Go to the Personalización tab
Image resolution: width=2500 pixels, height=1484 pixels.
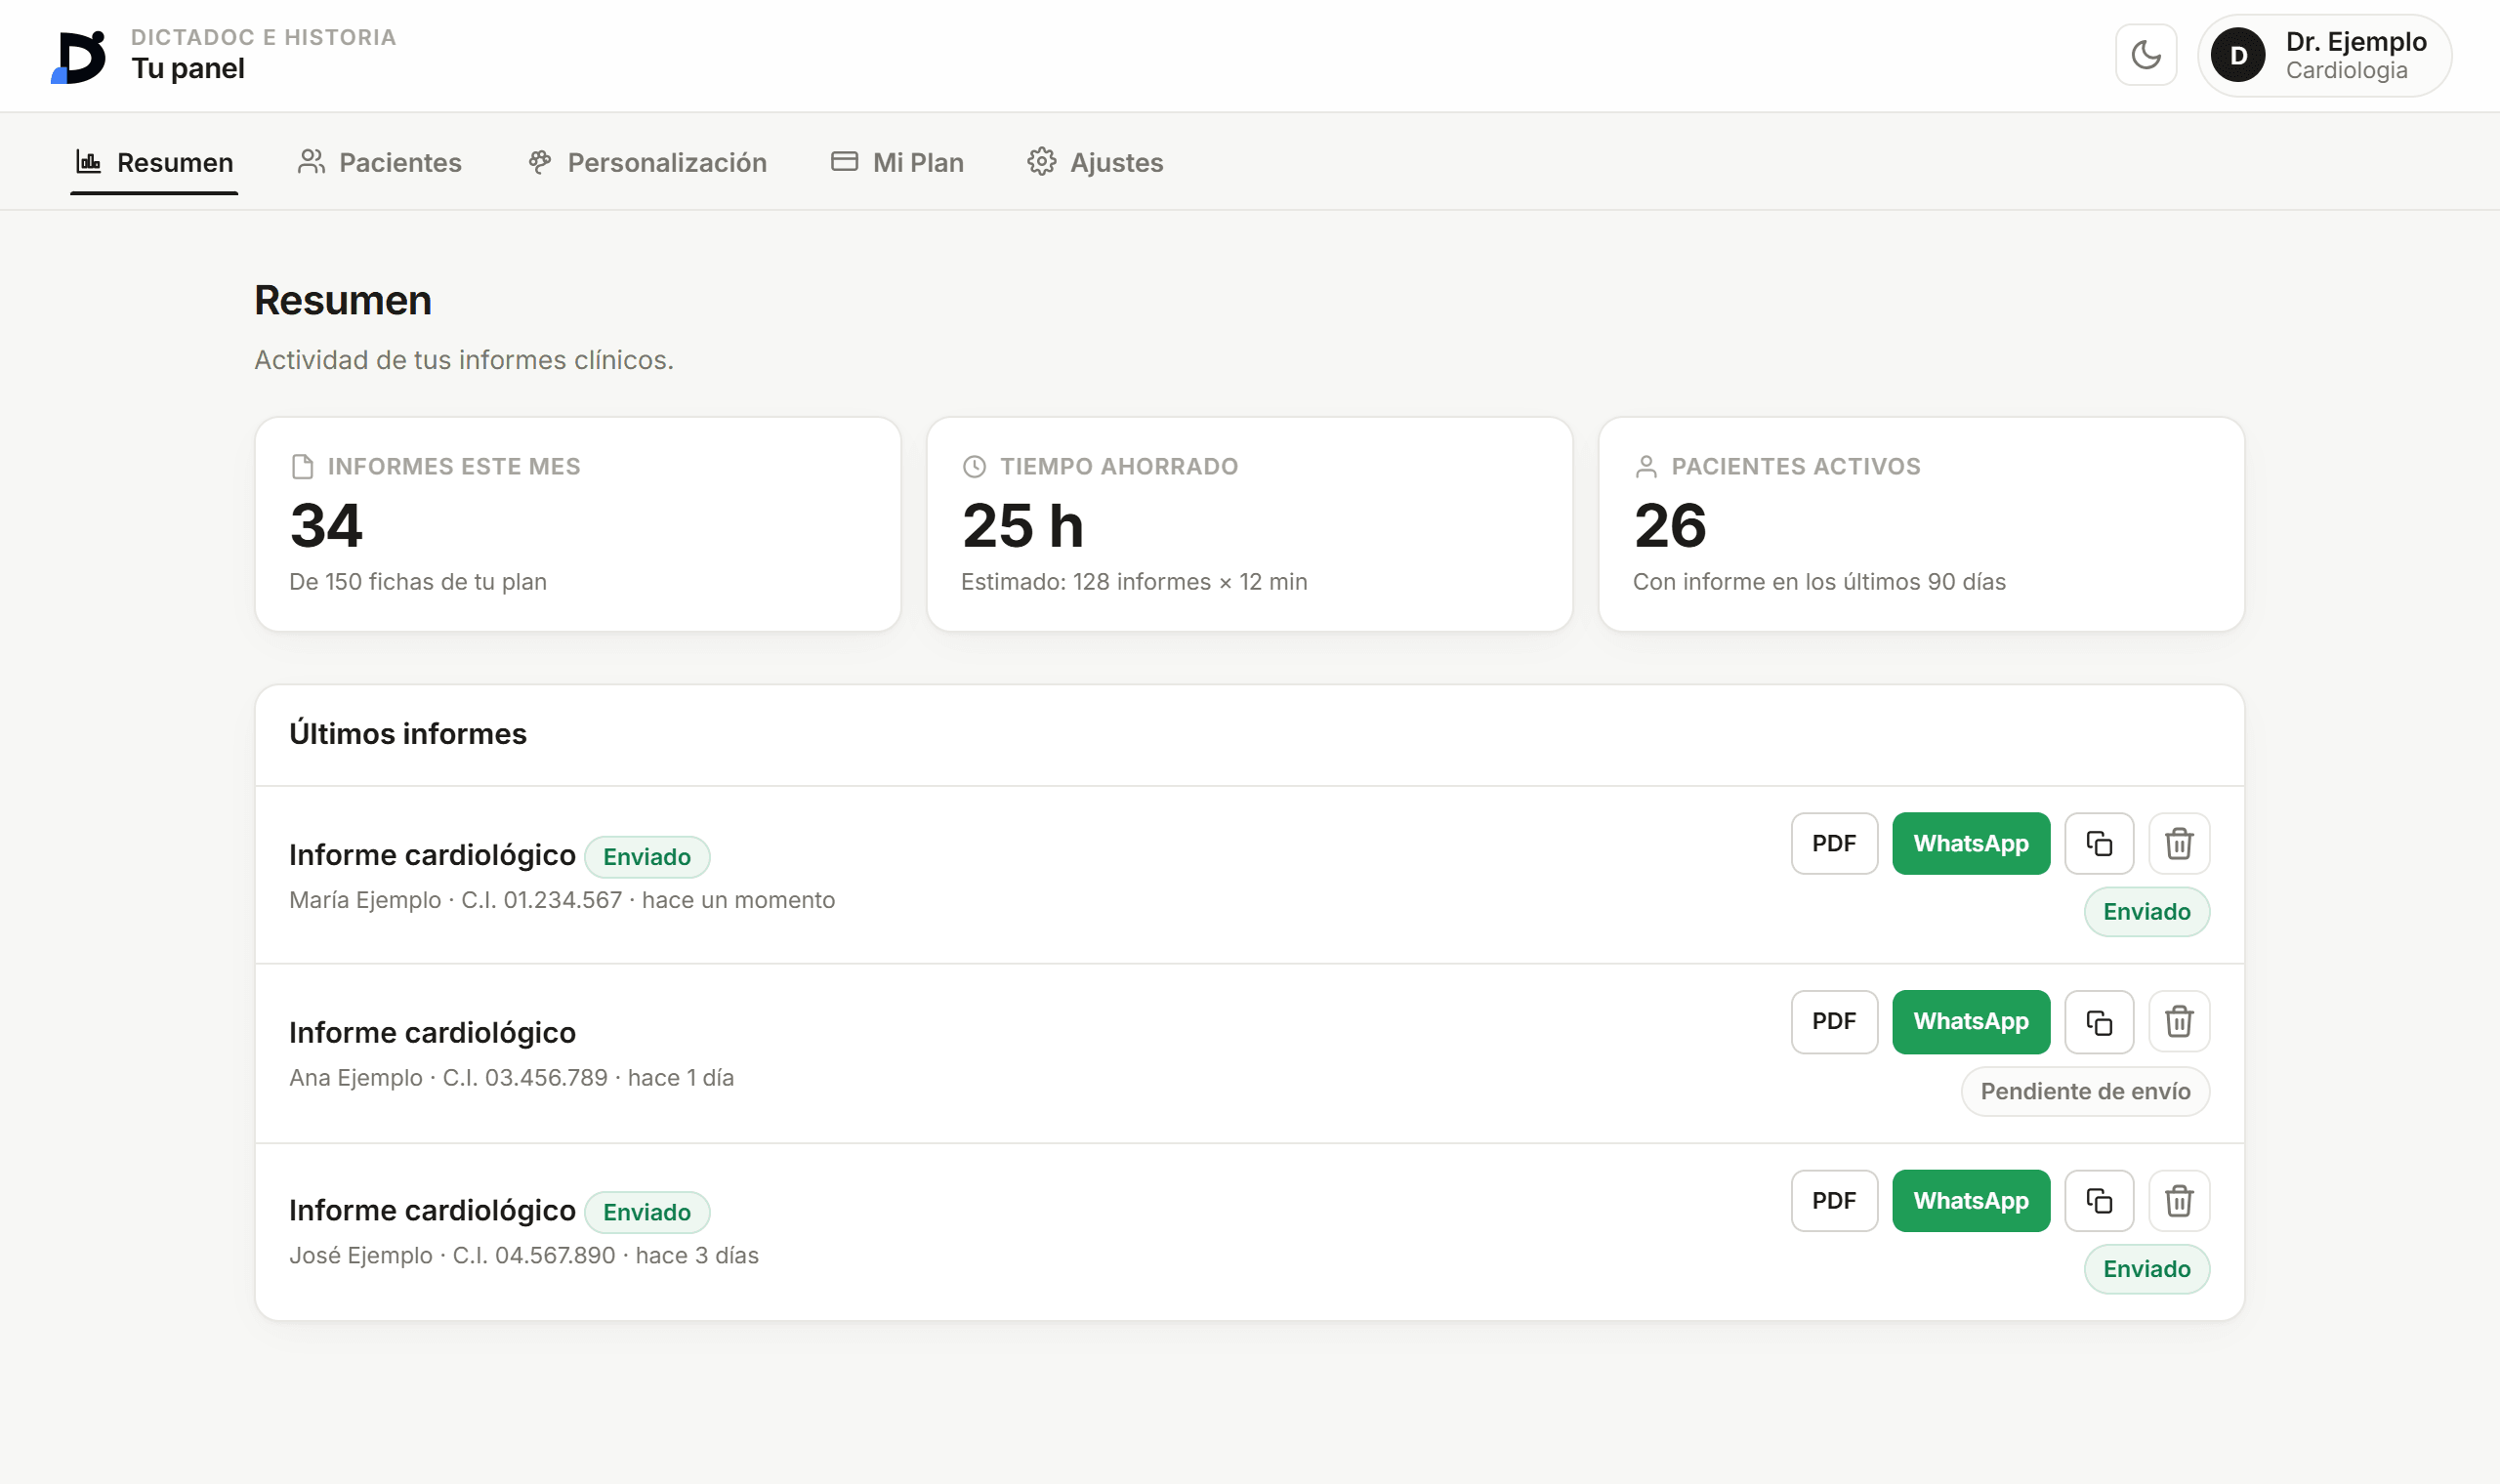coord(647,162)
